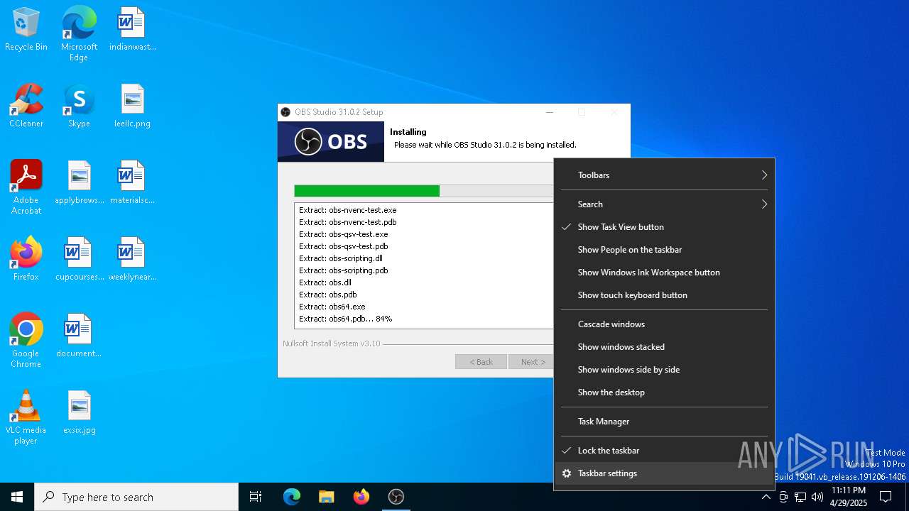This screenshot has height=511, width=909.
Task: Enable Show touch keyboard button
Action: coord(664,295)
